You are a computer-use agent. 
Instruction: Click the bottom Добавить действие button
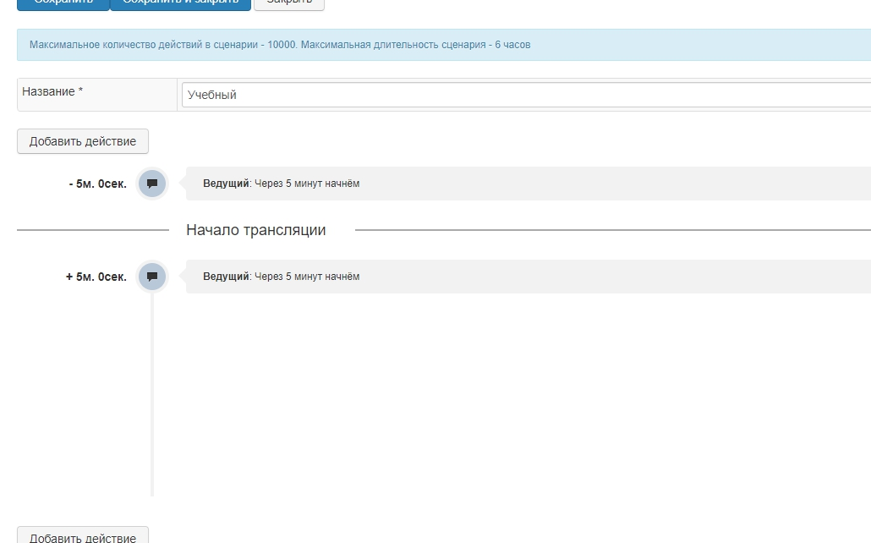click(x=83, y=535)
